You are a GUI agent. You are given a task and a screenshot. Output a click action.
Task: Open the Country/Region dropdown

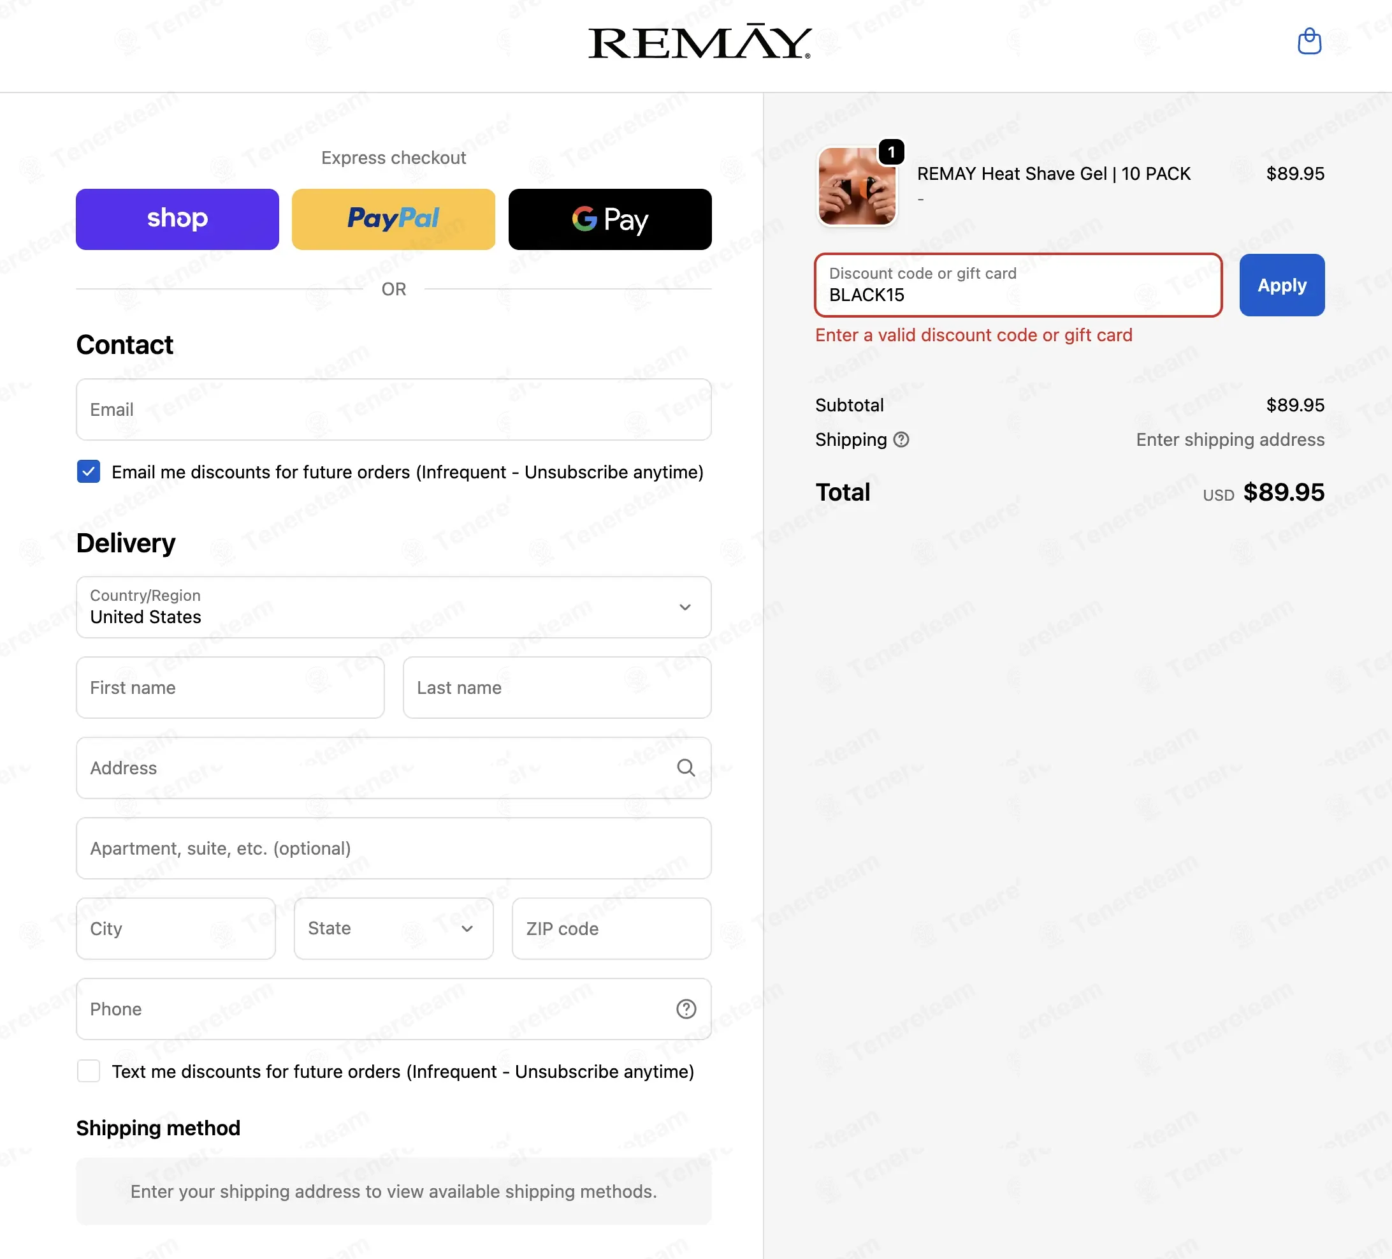click(394, 607)
